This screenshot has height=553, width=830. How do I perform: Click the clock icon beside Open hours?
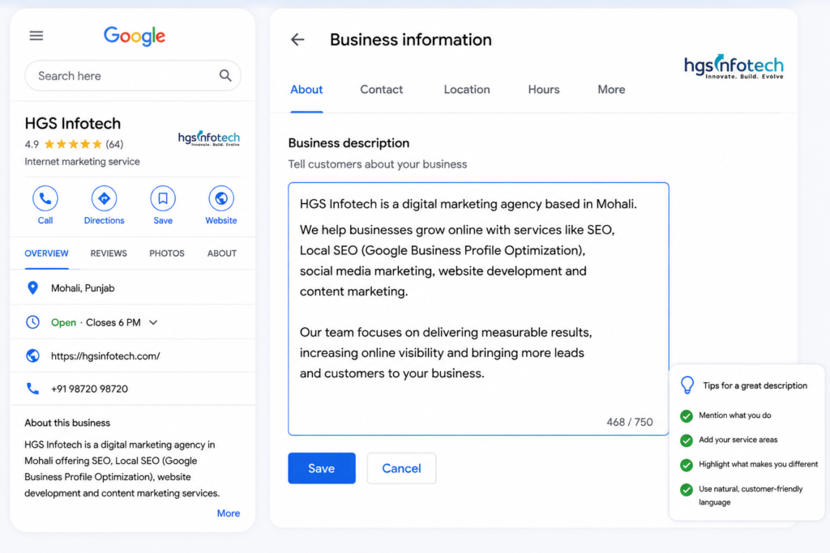(32, 322)
